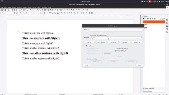Click the Find All button
This screenshot has width=169, height=95.
[89, 42]
